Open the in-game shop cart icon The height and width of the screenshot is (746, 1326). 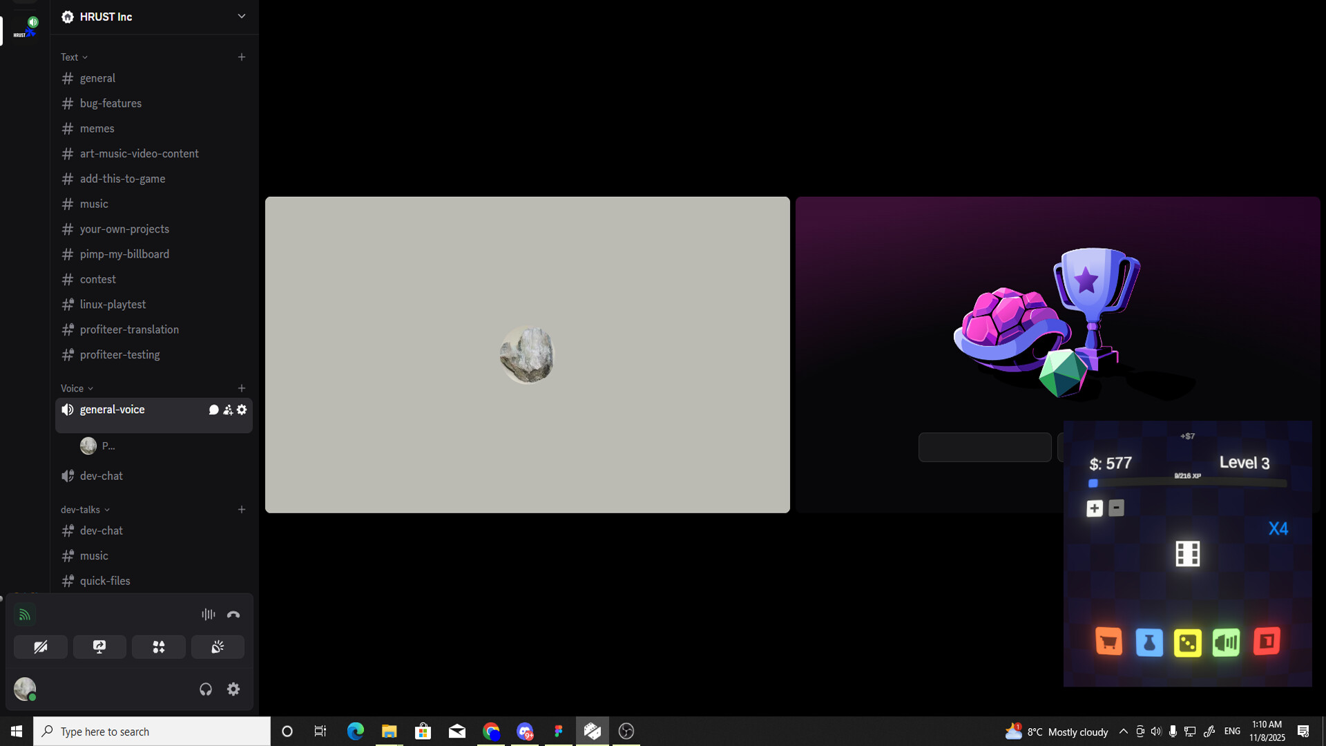point(1108,642)
